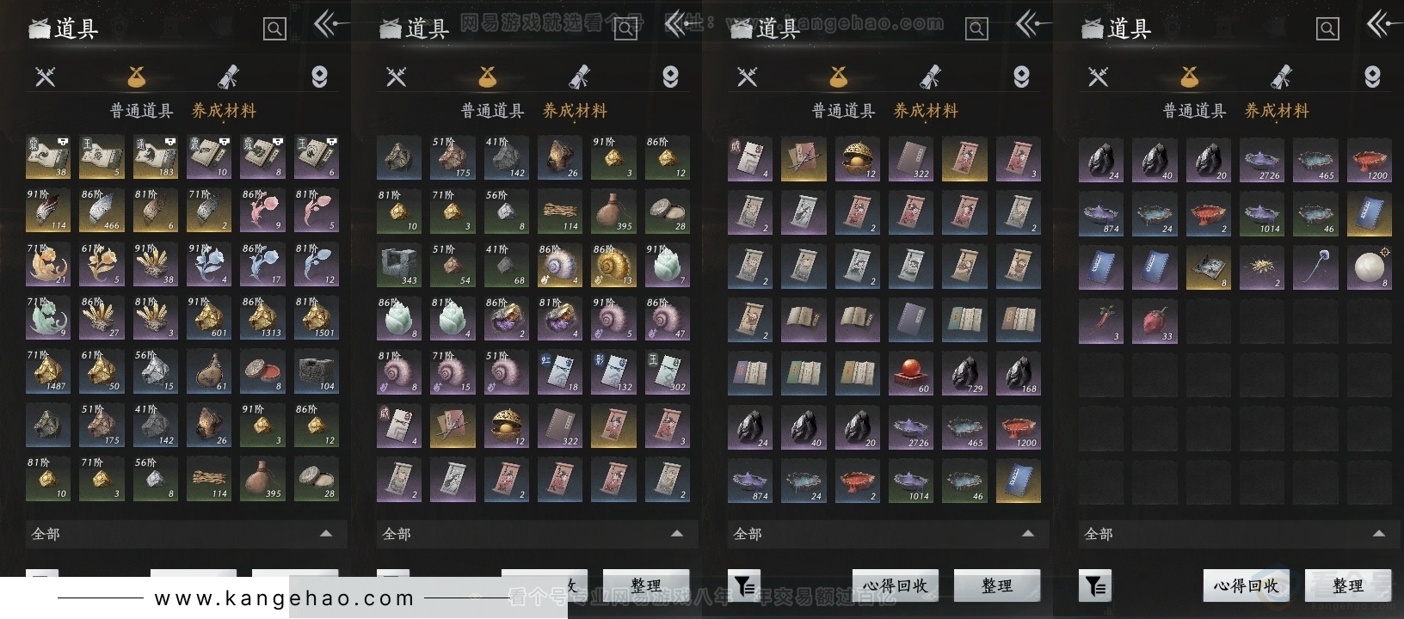
Task: Select pouch category icon in fourth panel
Action: [x=1189, y=77]
